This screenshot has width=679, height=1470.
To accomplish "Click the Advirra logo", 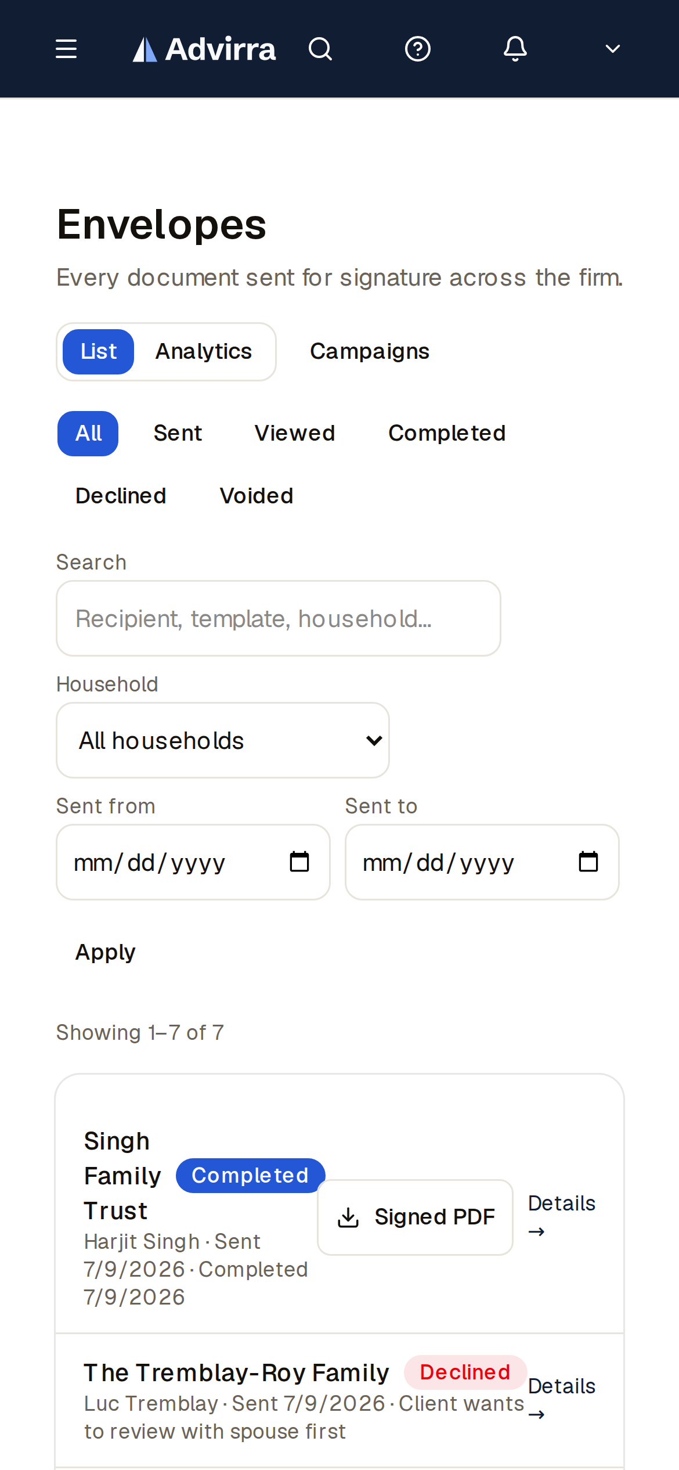I will (204, 49).
